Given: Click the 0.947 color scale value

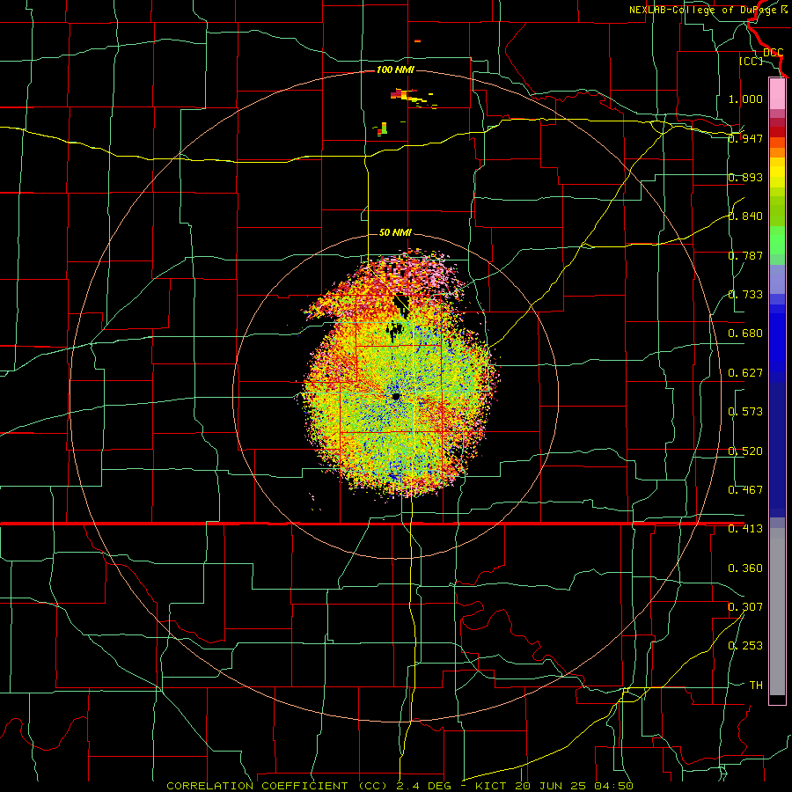Looking at the screenshot, I should 745,138.
